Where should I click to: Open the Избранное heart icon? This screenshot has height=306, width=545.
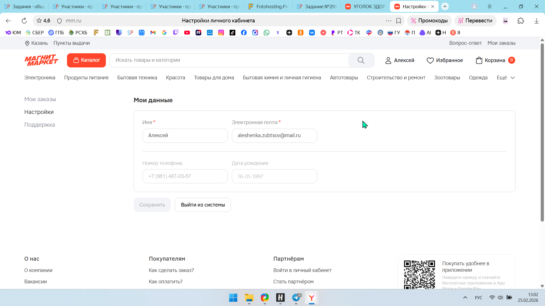tap(430, 60)
